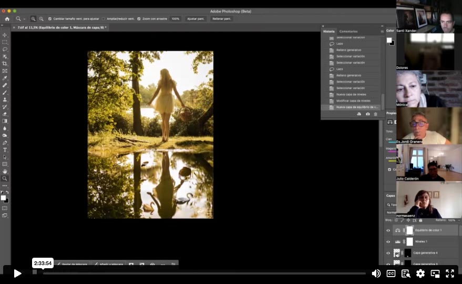Open video player settings gear

point(420,273)
